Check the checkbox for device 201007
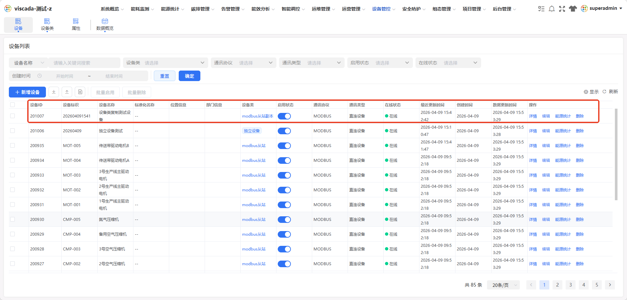The image size is (627, 300). (12, 116)
